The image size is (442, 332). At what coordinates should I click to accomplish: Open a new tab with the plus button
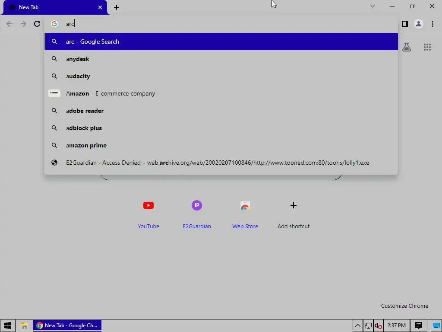tap(117, 7)
